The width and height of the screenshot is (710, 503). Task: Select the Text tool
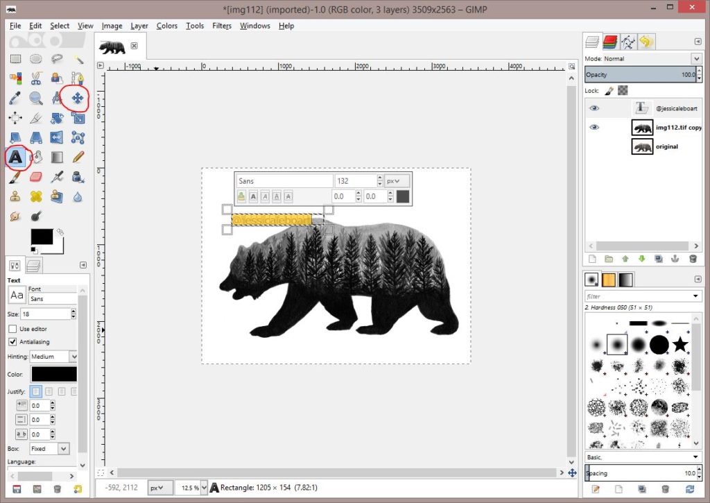[15, 157]
